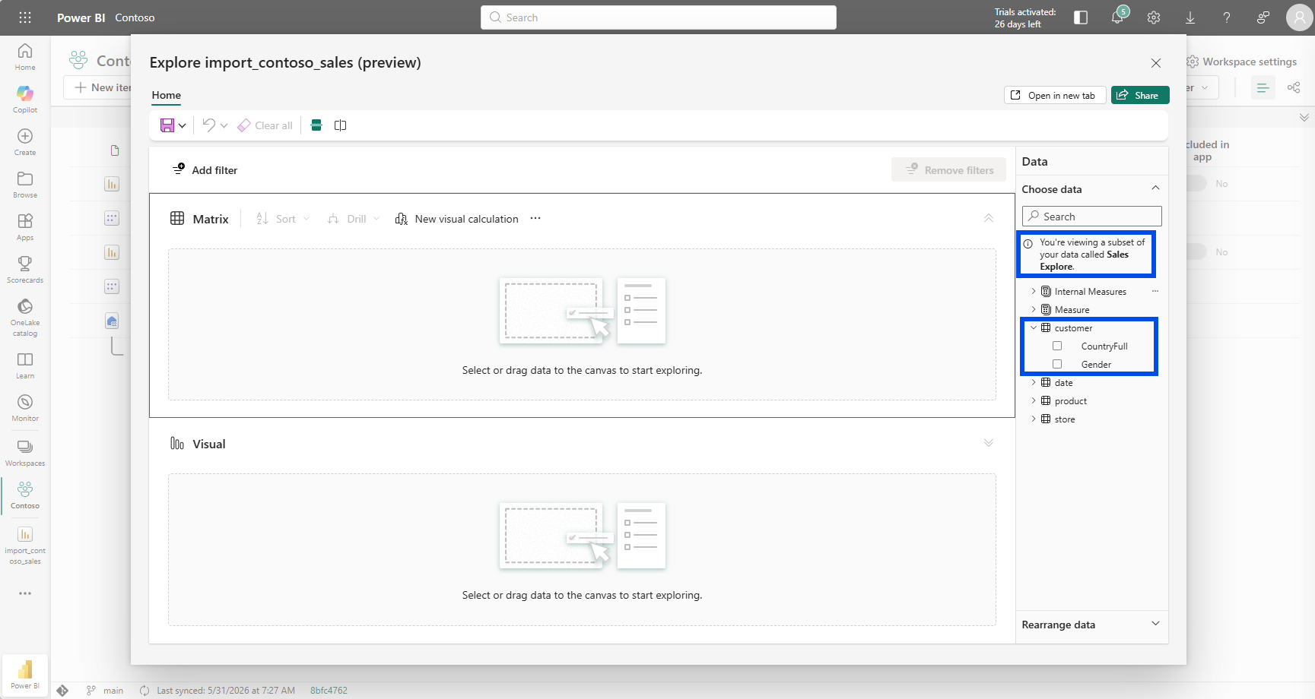1315x699 pixels.
Task: Show more sidebar options ellipsis
Action: (25, 593)
